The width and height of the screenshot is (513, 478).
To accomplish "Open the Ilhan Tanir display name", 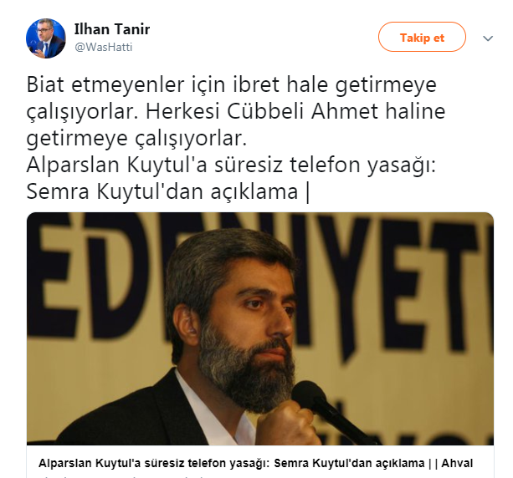I will (x=112, y=29).
